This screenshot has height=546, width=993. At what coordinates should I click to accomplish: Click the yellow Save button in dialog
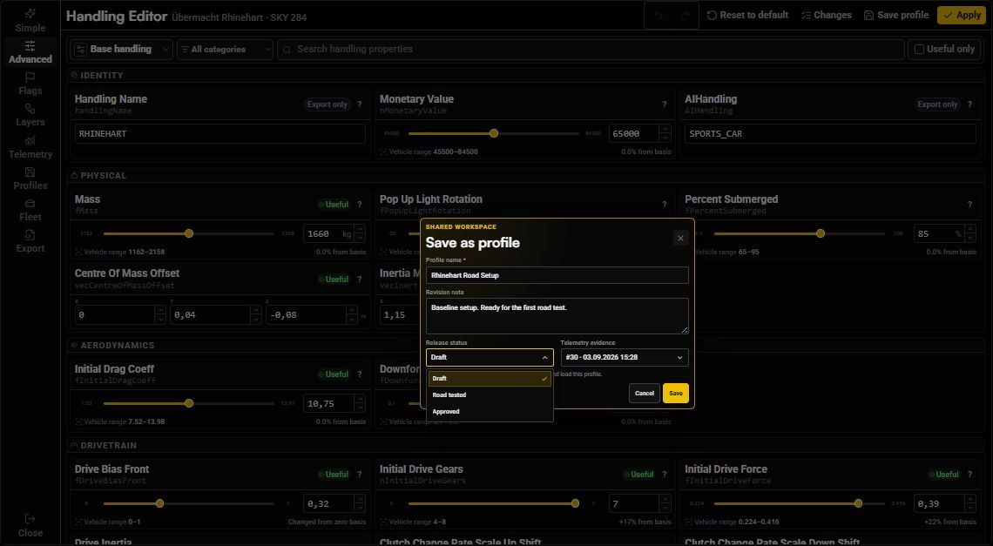click(676, 394)
